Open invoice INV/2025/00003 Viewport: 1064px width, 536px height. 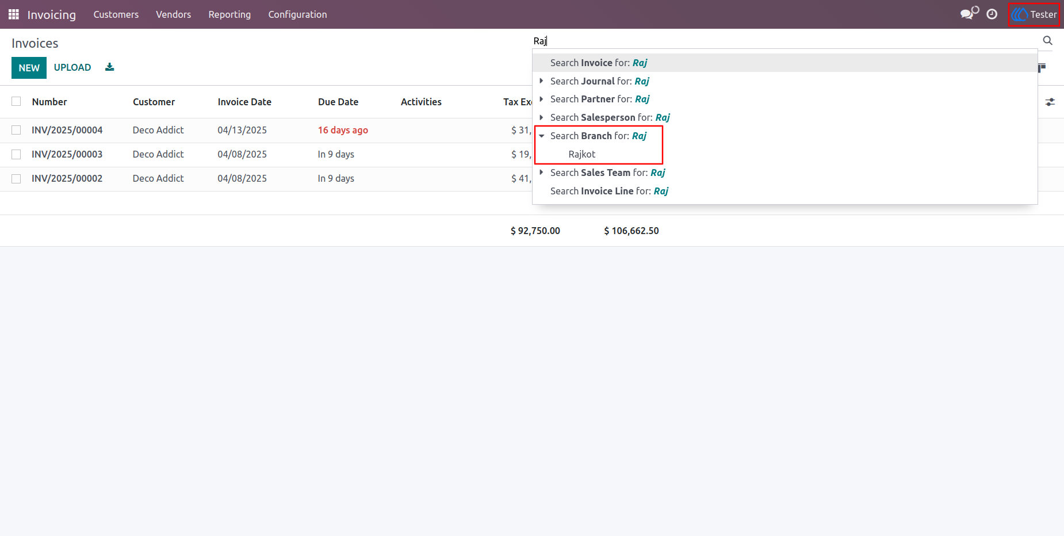[x=67, y=154]
